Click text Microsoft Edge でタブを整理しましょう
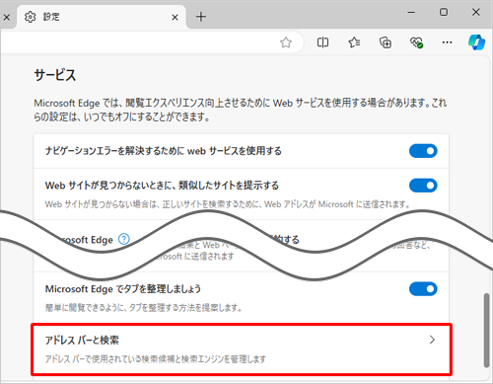493x384 pixels. [x=123, y=289]
